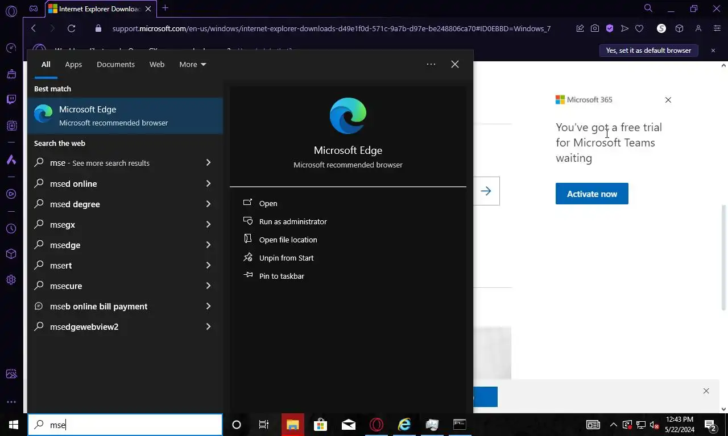Open the extensions cube icon in toolbar
This screenshot has height=436, width=728.
click(679, 28)
